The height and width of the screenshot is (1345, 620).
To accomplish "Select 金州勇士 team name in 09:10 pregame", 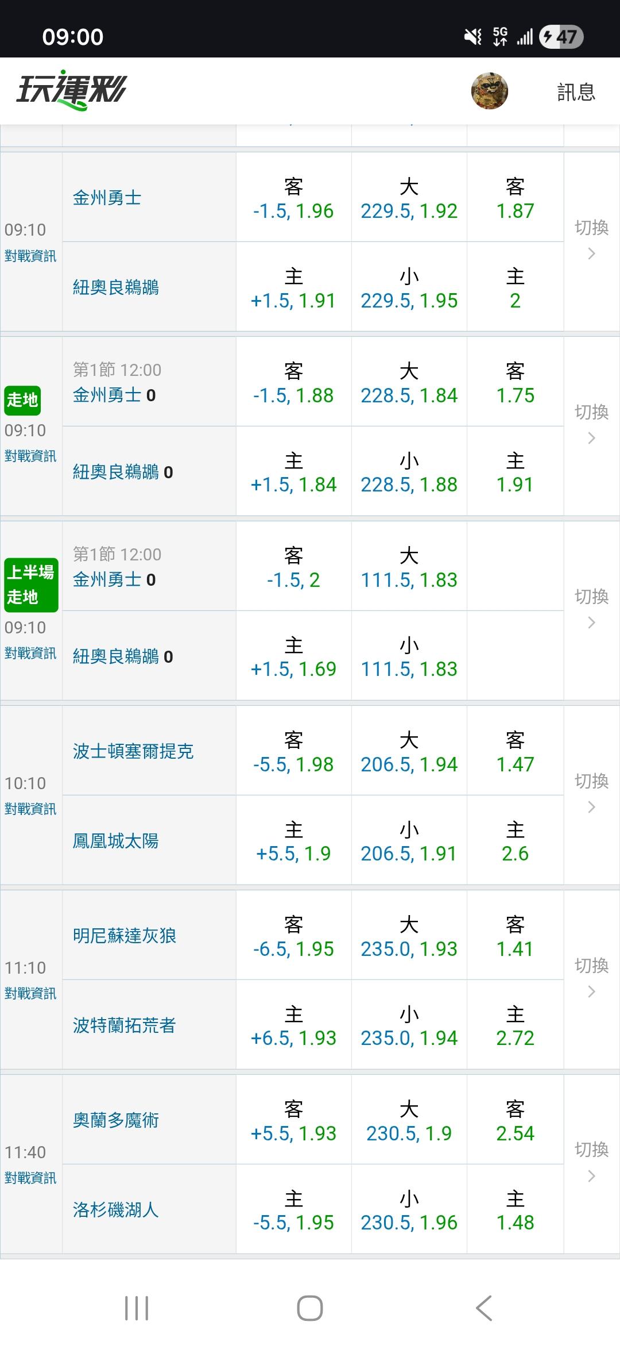I will (x=107, y=198).
